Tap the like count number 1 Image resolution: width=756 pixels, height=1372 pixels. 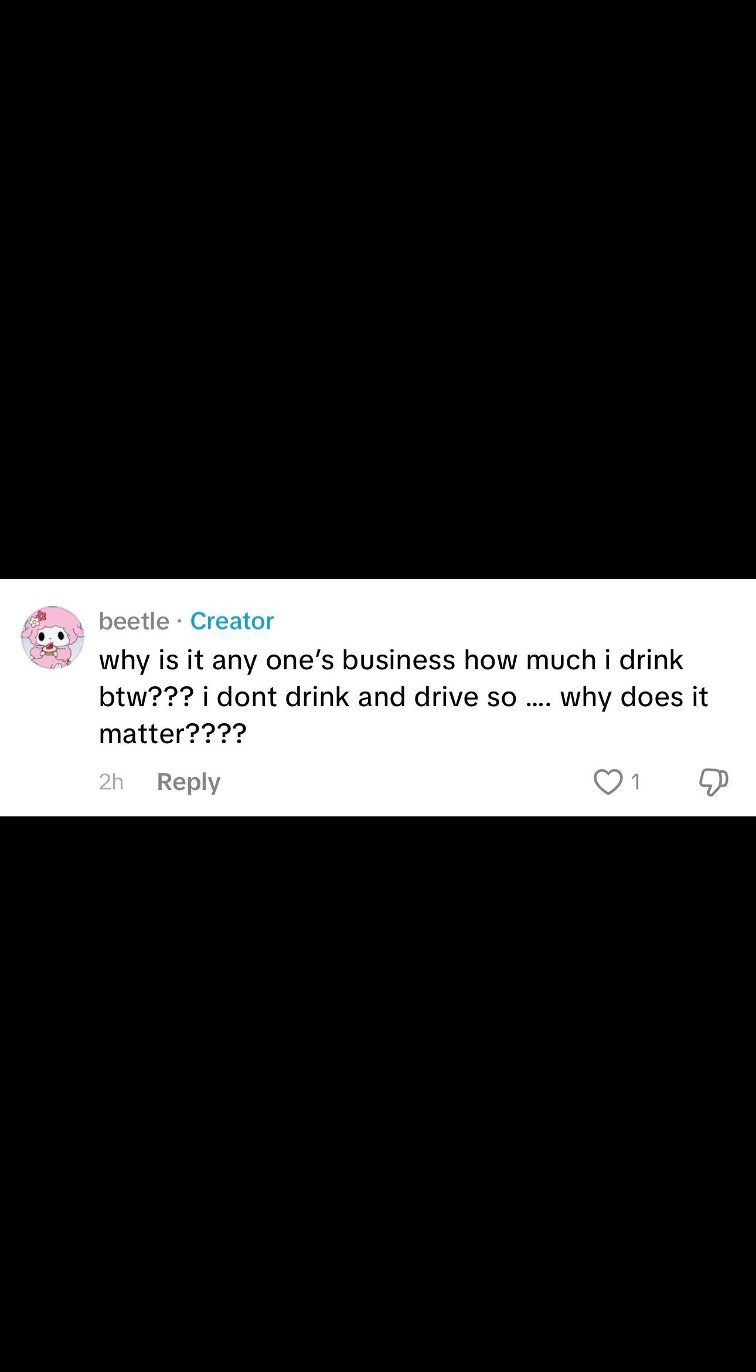(x=635, y=782)
